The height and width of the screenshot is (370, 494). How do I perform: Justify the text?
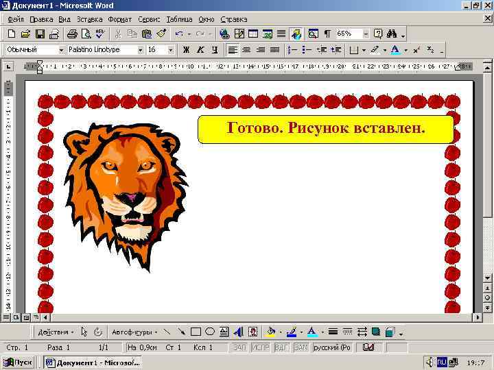click(x=274, y=50)
